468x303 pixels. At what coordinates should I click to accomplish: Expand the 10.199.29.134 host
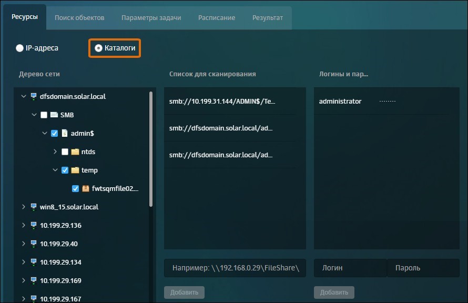point(24,262)
